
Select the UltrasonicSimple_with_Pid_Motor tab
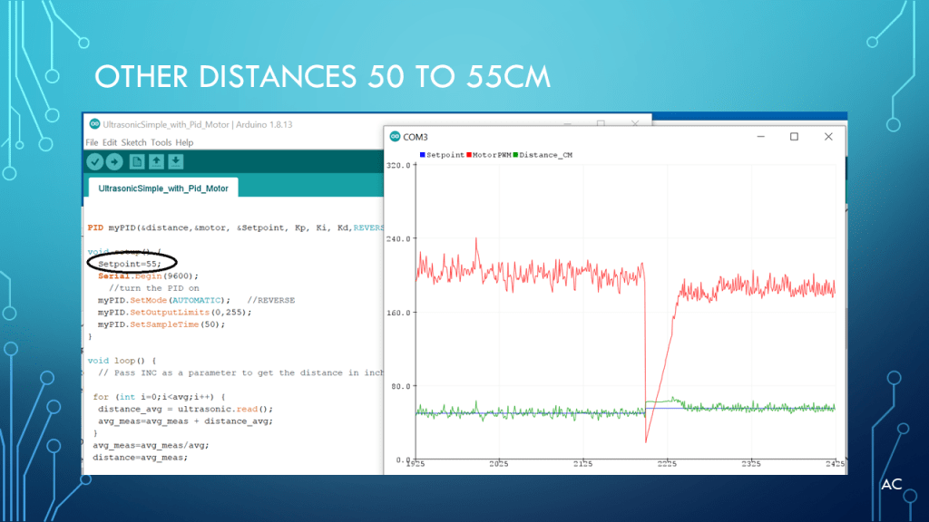coord(163,187)
